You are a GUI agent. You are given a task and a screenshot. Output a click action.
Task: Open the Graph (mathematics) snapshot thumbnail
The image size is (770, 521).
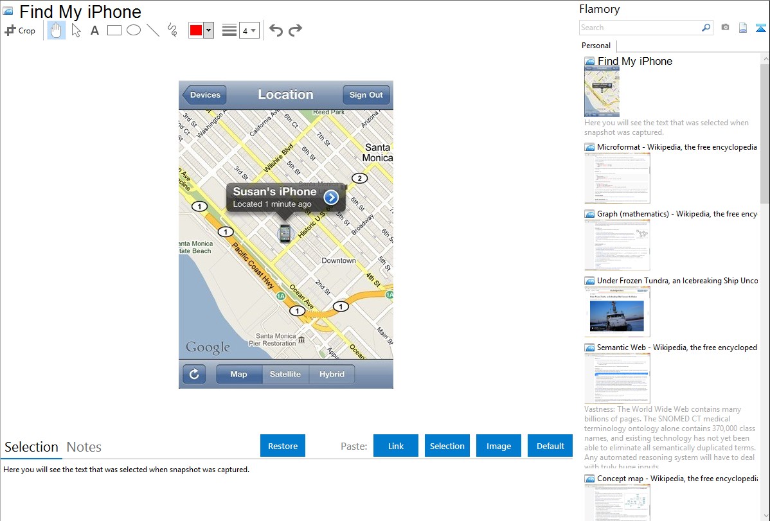pos(617,245)
